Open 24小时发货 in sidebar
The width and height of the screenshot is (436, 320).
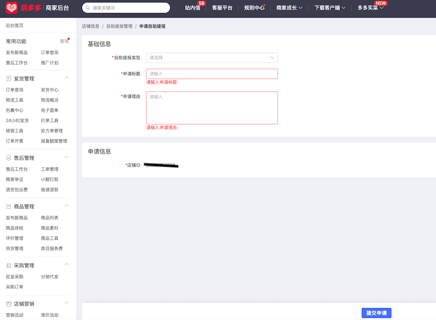(17, 120)
